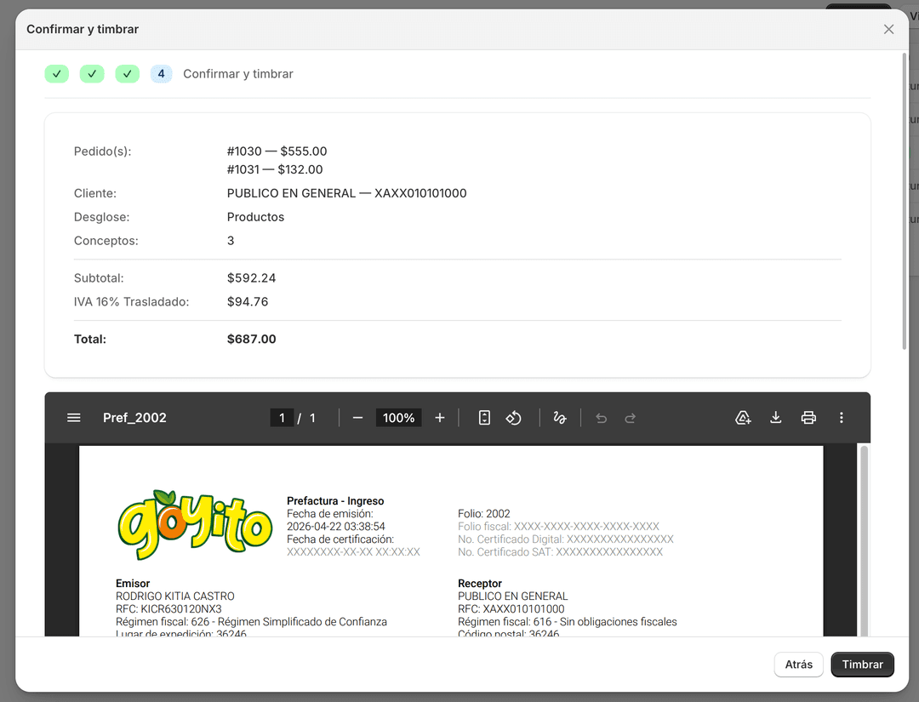Click the Timbrar button
Screen dimensions: 919x702
click(862, 665)
